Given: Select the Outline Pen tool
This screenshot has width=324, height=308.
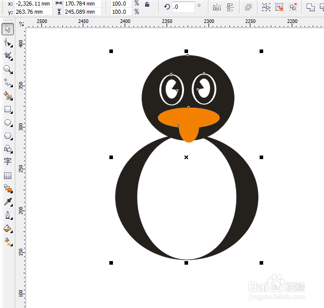Looking at the screenshot, I should (x=8, y=215).
